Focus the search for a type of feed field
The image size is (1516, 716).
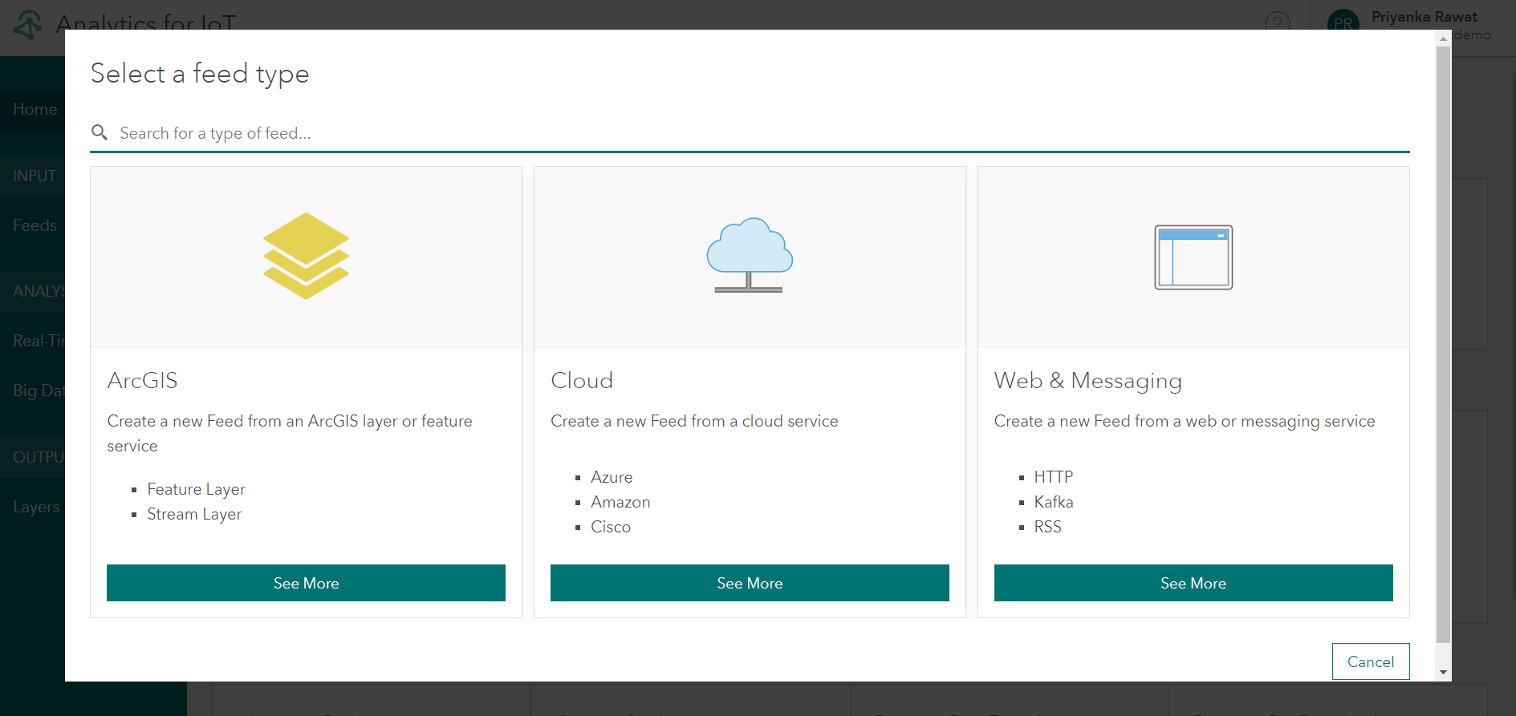click(750, 133)
